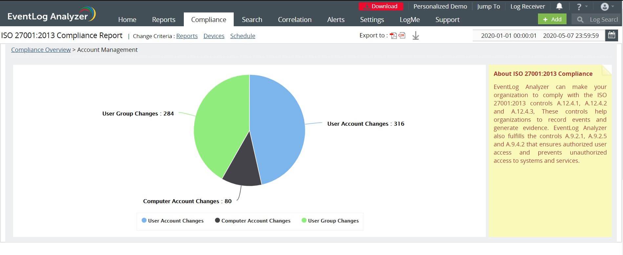Click the Log Search magnifier icon
This screenshot has height=255, width=623.
(x=580, y=20)
